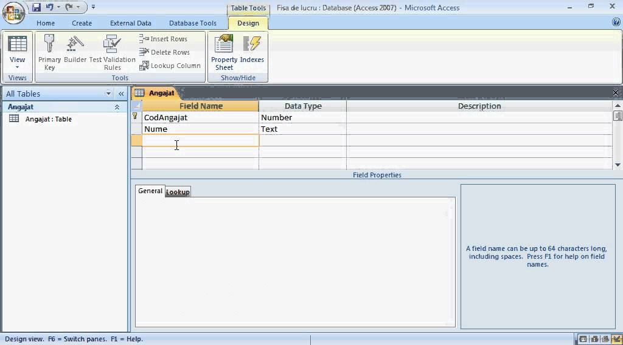Image resolution: width=623 pixels, height=345 pixels.
Task: Select the CodAngajat row via its key selector
Action: [x=136, y=117]
